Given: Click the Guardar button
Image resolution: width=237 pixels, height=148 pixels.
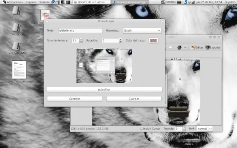Looking at the screenshot, I should point(134,99).
